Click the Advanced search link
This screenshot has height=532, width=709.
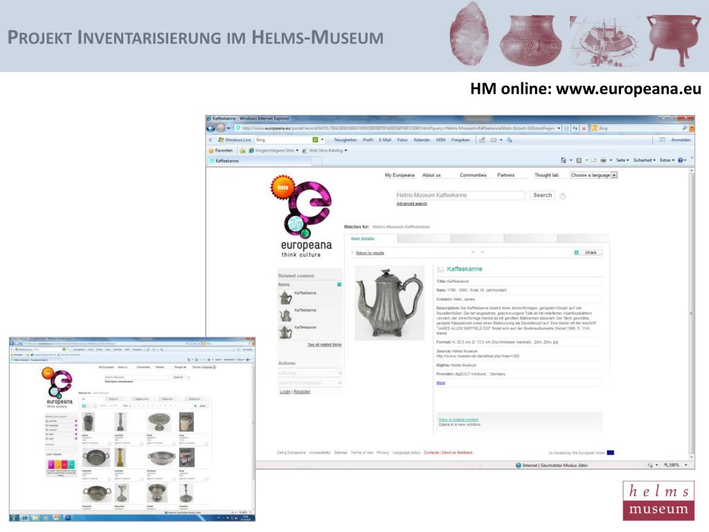point(411,204)
